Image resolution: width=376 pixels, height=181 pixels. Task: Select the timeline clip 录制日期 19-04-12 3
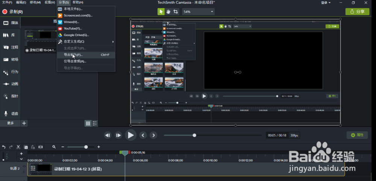[186, 169]
